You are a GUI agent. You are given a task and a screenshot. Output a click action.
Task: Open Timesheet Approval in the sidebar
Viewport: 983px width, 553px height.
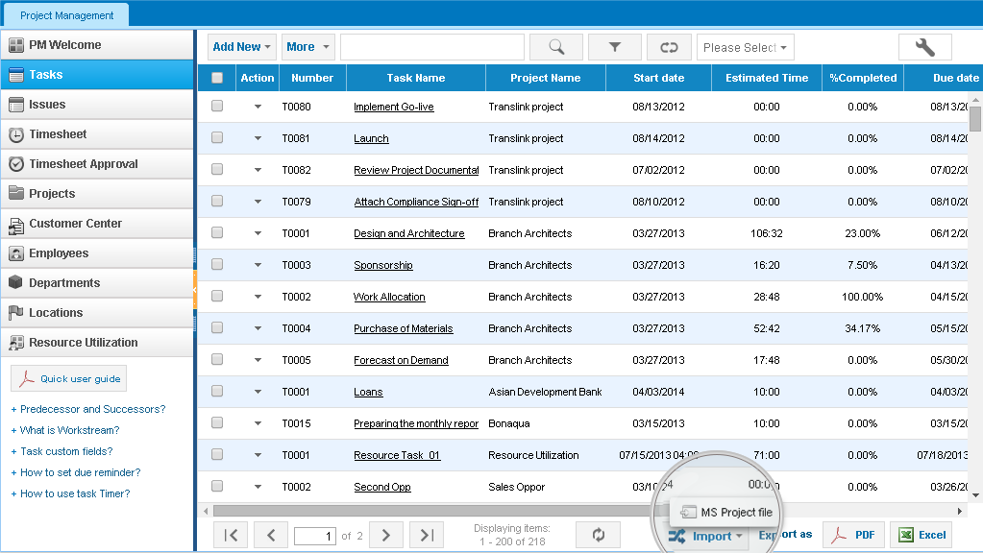[x=97, y=164]
